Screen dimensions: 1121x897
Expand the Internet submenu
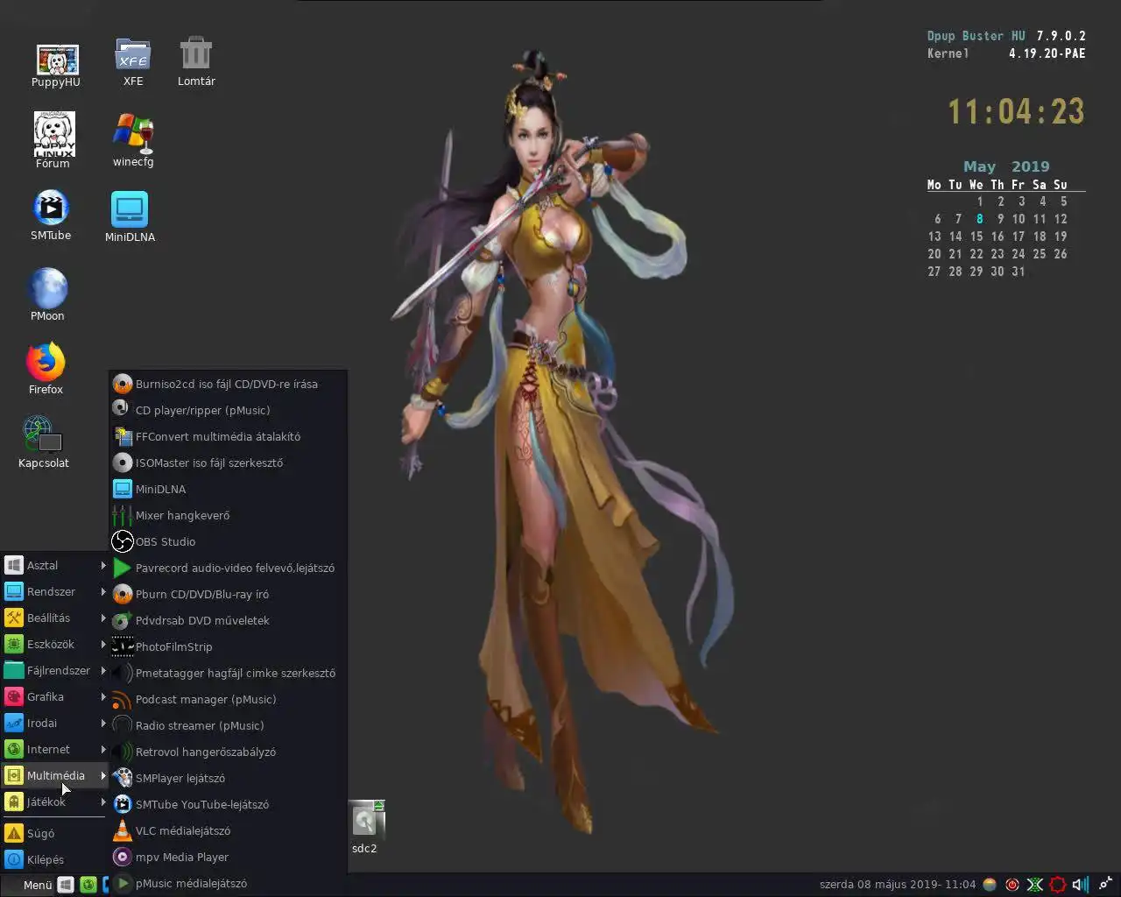[55, 750]
